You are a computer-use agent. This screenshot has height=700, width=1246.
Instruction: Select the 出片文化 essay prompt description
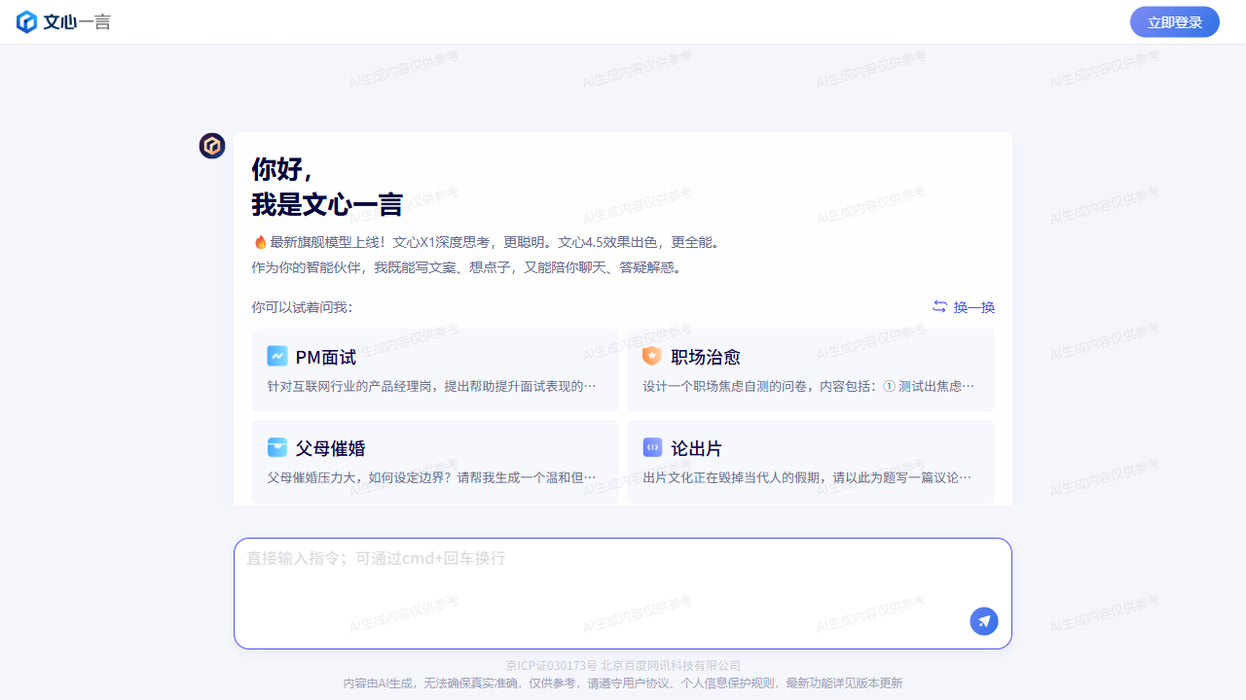[807, 477]
